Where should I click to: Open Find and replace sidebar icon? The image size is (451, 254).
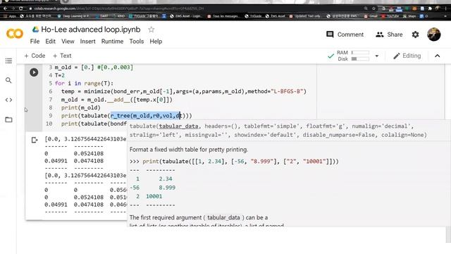click(8, 80)
